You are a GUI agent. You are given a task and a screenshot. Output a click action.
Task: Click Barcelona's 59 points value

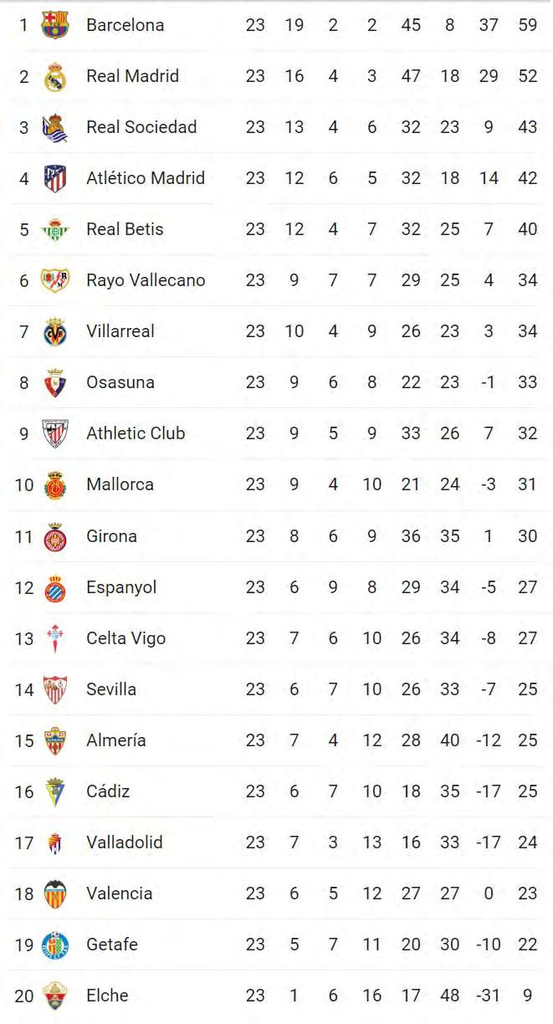click(x=527, y=25)
